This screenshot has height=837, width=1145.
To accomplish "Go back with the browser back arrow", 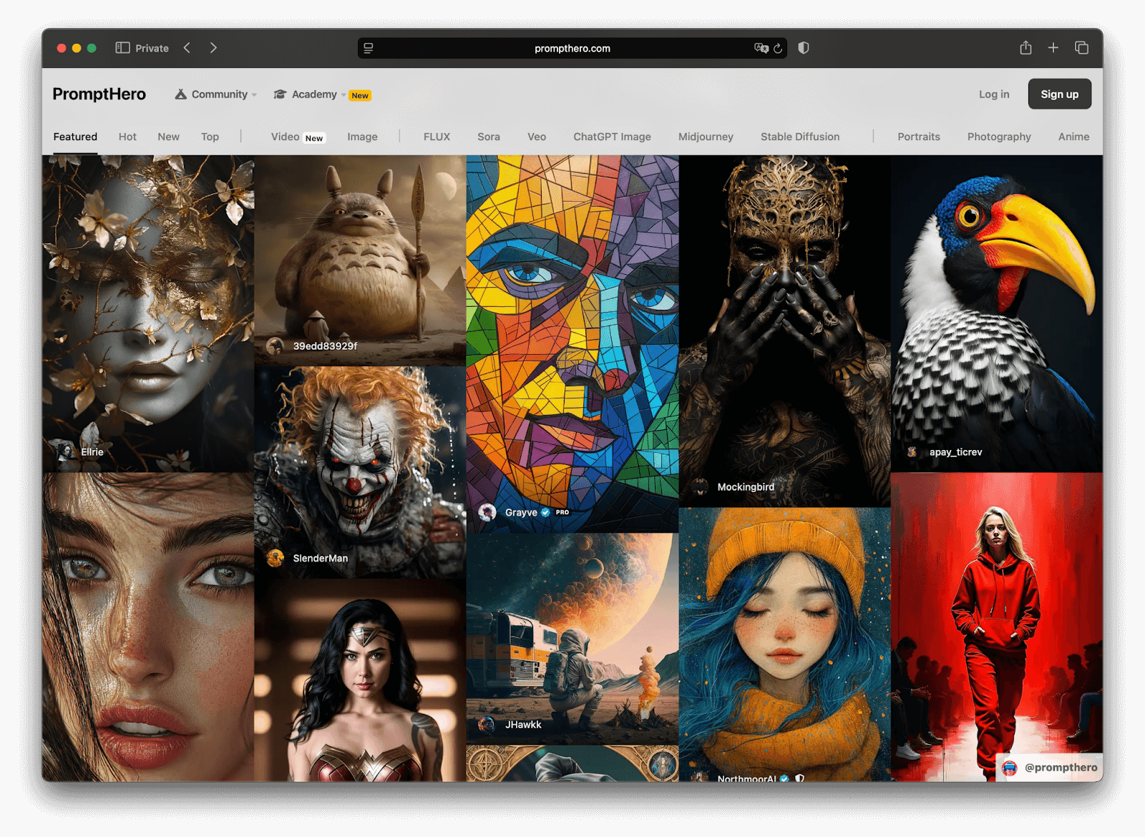I will coord(187,48).
